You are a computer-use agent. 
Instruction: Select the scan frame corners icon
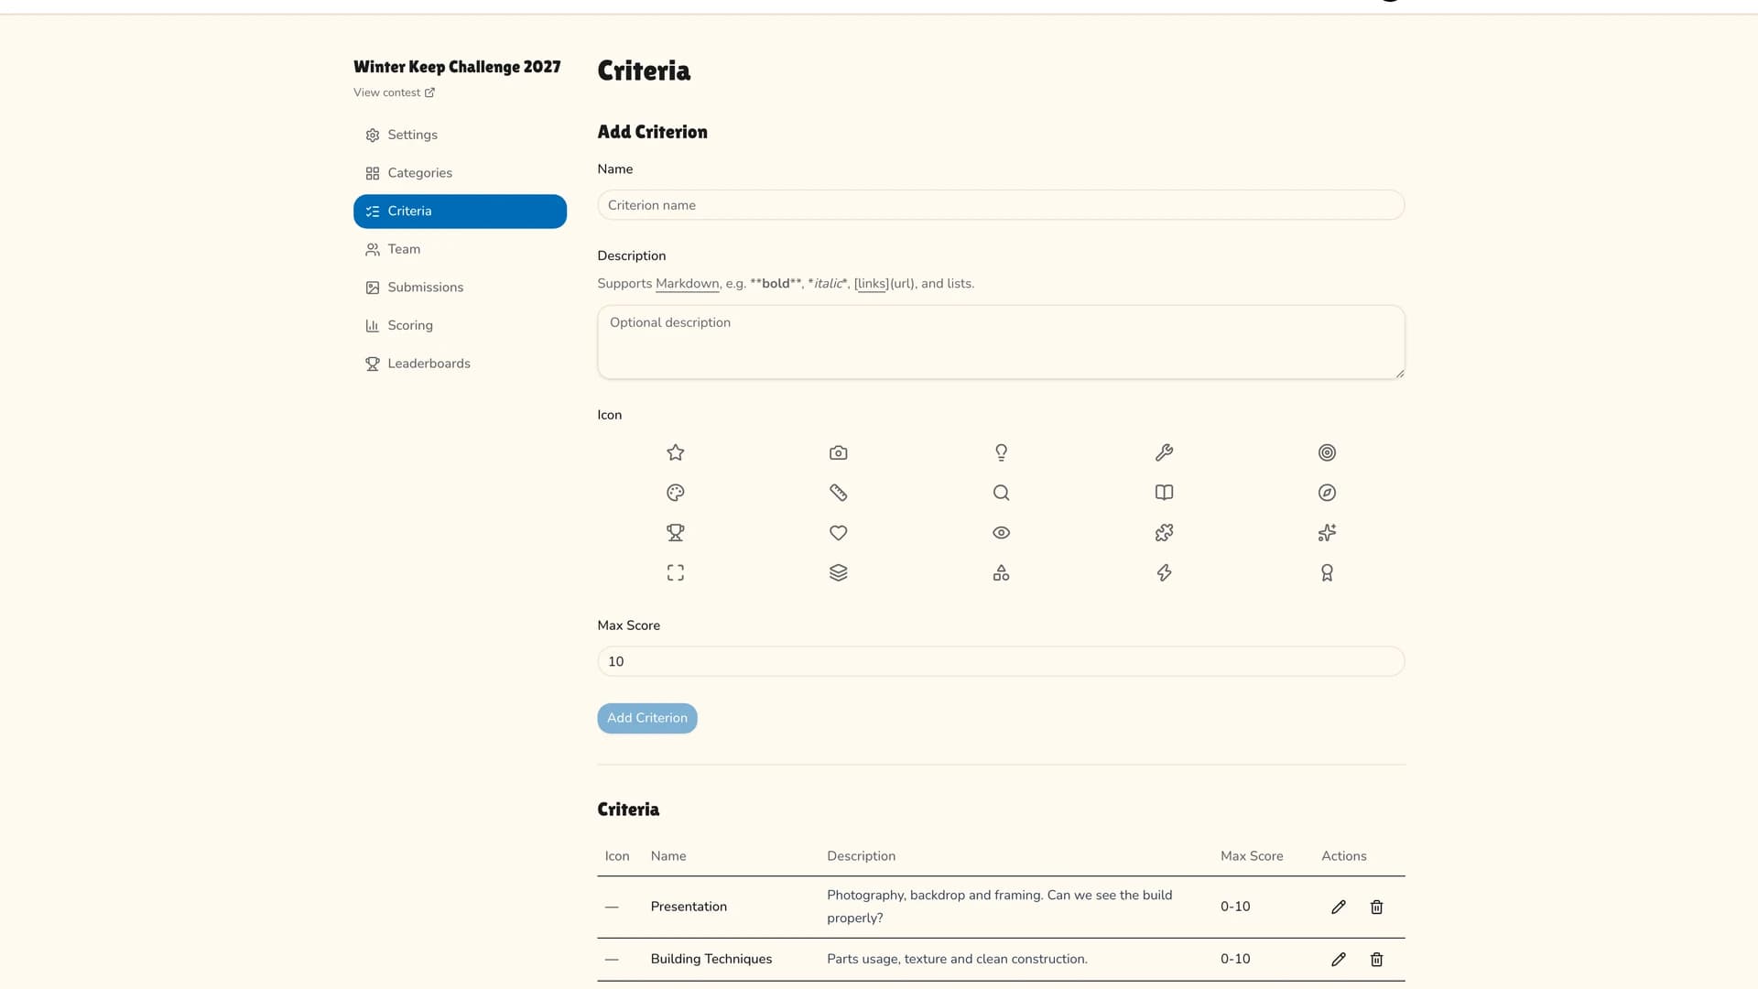pyautogui.click(x=675, y=573)
